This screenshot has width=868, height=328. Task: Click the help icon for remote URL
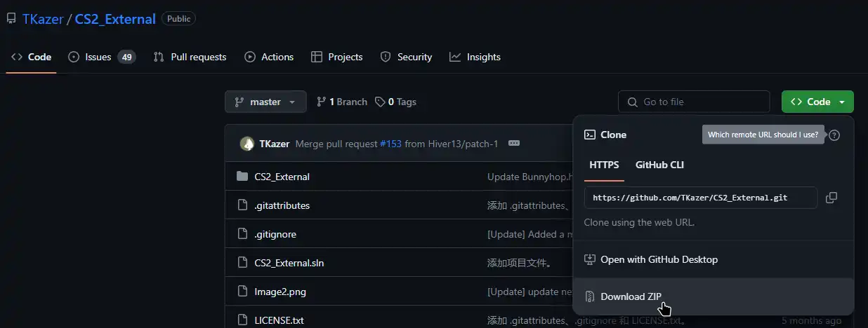point(834,135)
